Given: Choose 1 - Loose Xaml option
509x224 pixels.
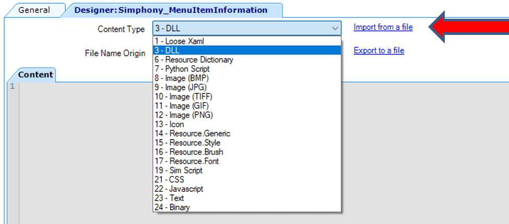Looking at the screenshot, I should click(x=179, y=41).
